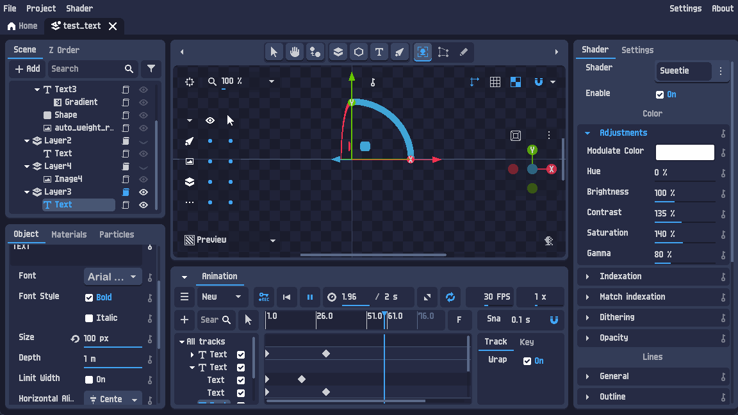Click the 30 FPS field
738x415 pixels.
[x=491, y=297]
